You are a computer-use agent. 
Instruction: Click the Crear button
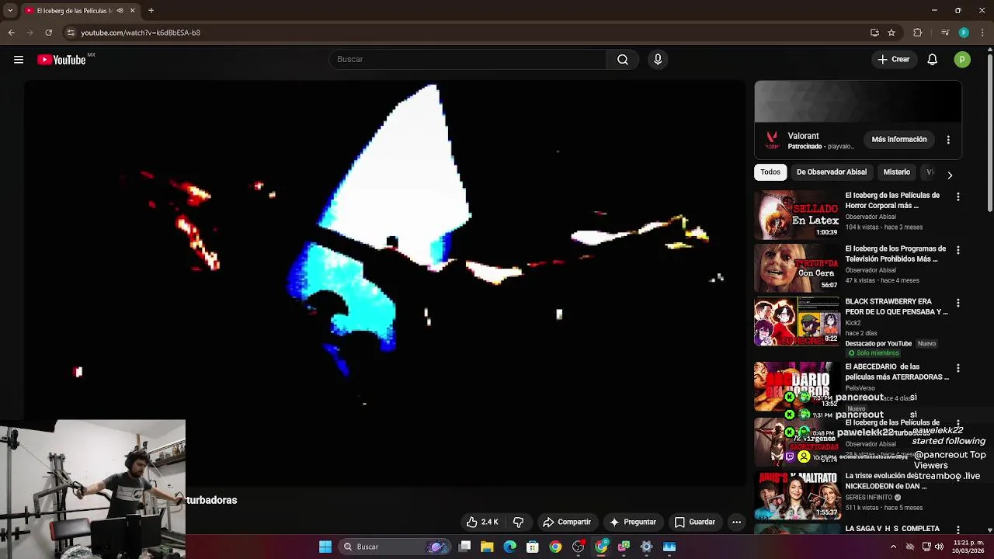(893, 60)
